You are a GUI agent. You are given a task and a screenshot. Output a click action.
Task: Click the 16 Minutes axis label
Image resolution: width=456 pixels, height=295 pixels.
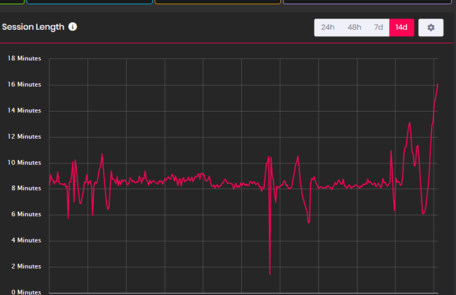[x=24, y=85]
